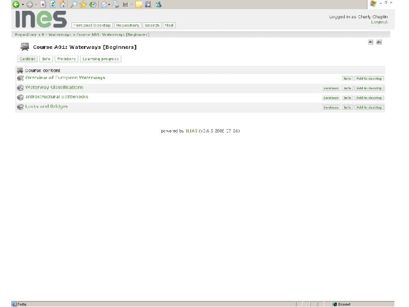Click Info for Infrastructural Bottlenecks
Screen dimensions: 409x307
pyautogui.click(x=347, y=98)
